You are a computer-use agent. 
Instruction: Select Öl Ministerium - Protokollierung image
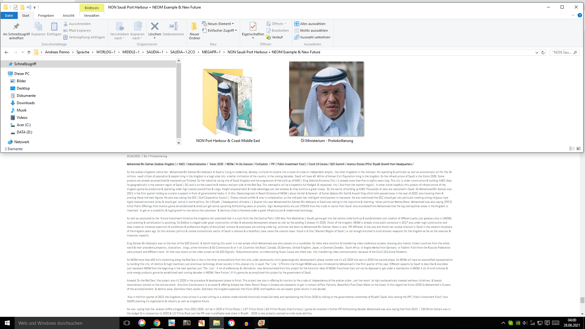(327, 102)
